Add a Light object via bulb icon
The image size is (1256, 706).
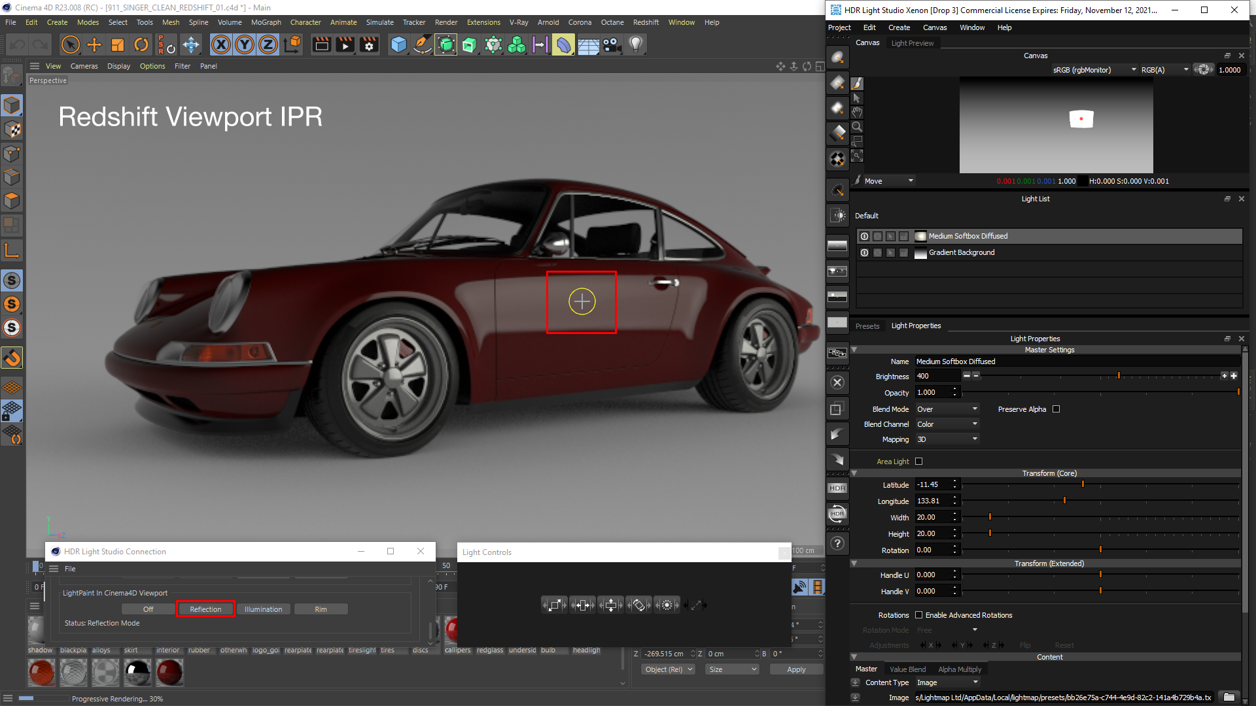(636, 44)
